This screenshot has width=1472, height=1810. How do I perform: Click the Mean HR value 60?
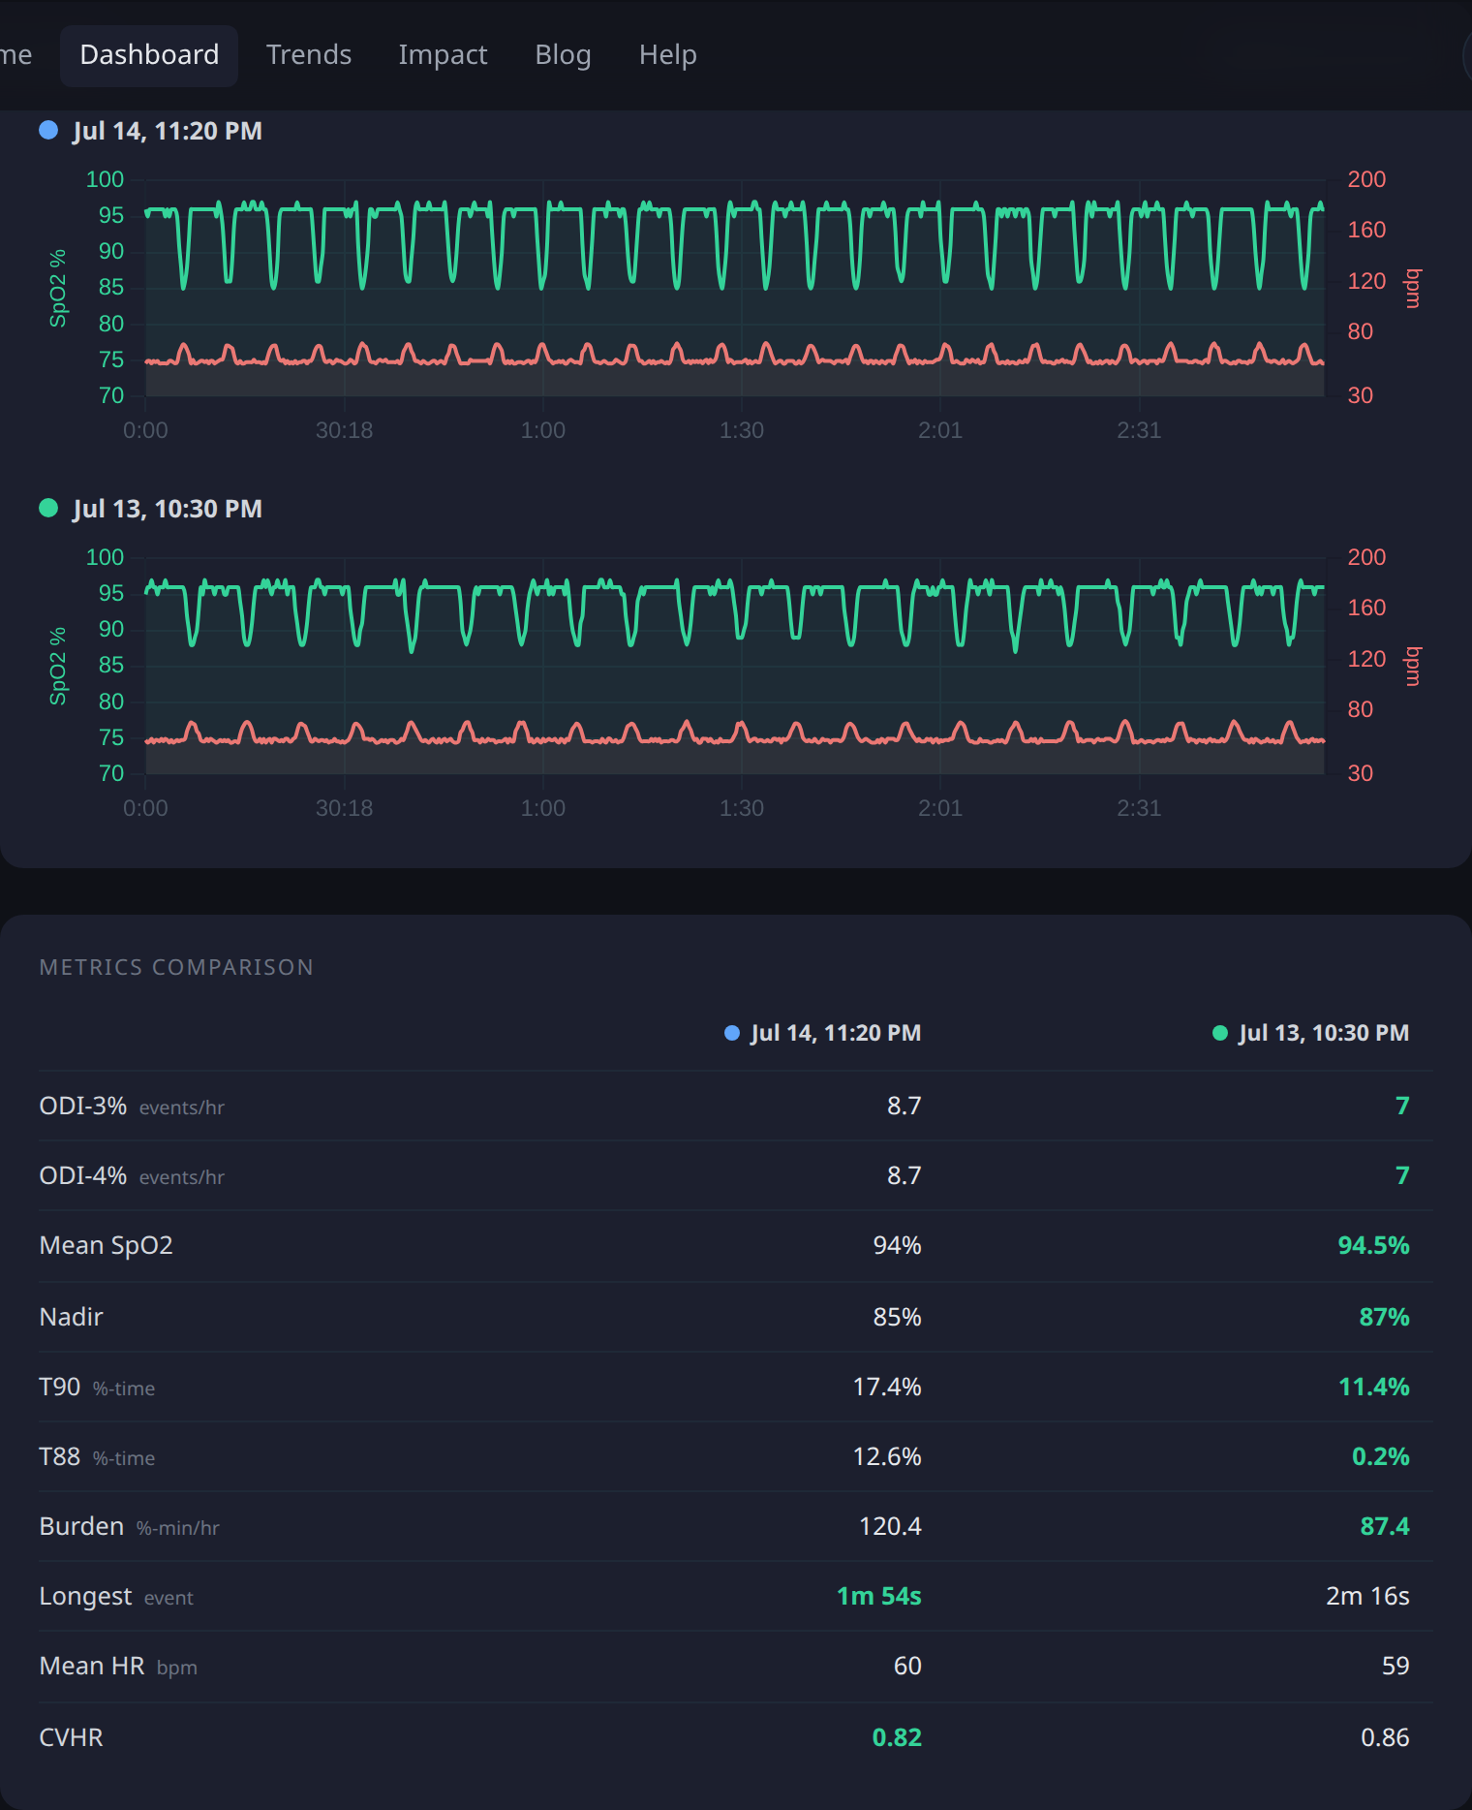click(907, 1666)
